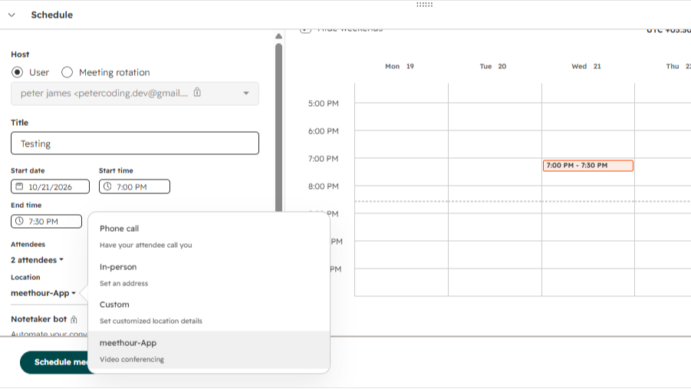Image resolution: width=691 pixels, height=389 pixels.
Task: Click the Wed 21 column header
Action: pos(586,66)
